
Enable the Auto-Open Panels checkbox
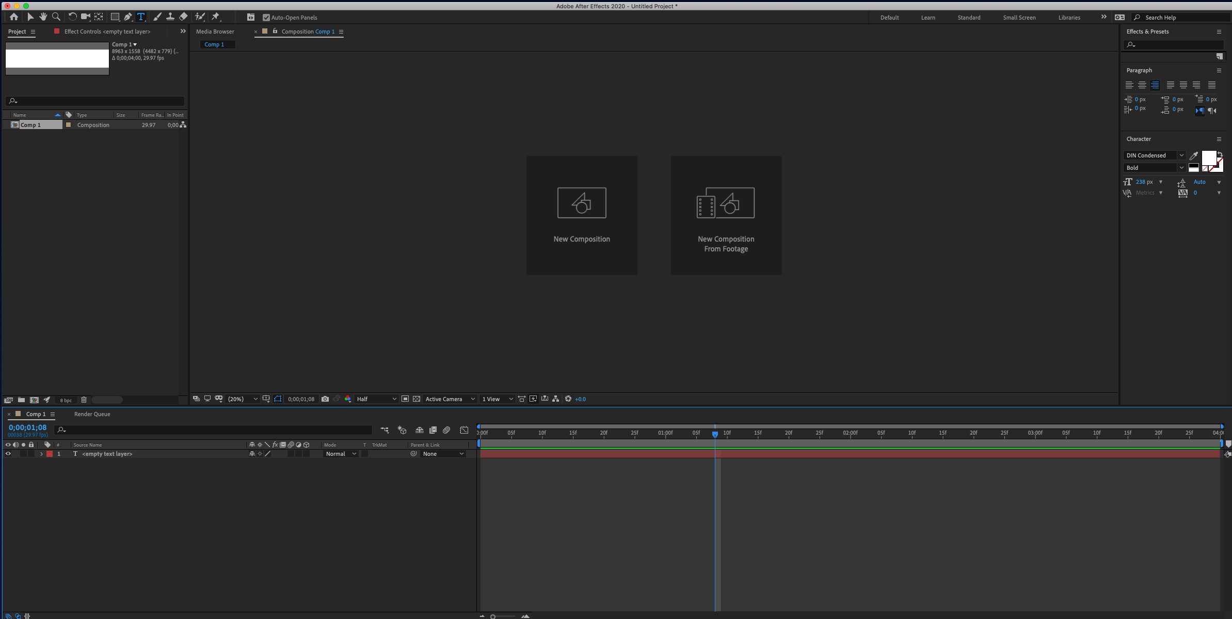pyautogui.click(x=266, y=17)
